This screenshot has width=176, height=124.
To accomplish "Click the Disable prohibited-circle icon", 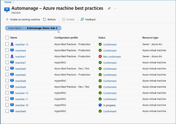I will 63,19.
